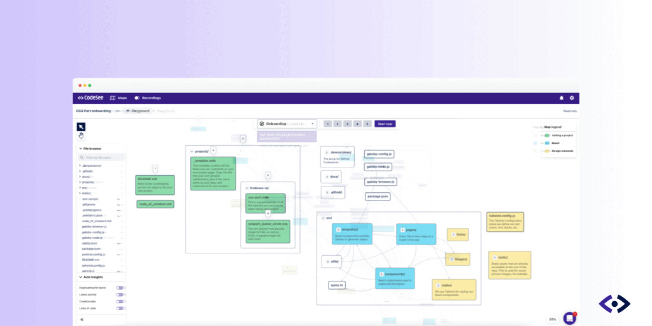Toggle Latest activity insight
This screenshot has width=652, height=326.
click(x=120, y=294)
